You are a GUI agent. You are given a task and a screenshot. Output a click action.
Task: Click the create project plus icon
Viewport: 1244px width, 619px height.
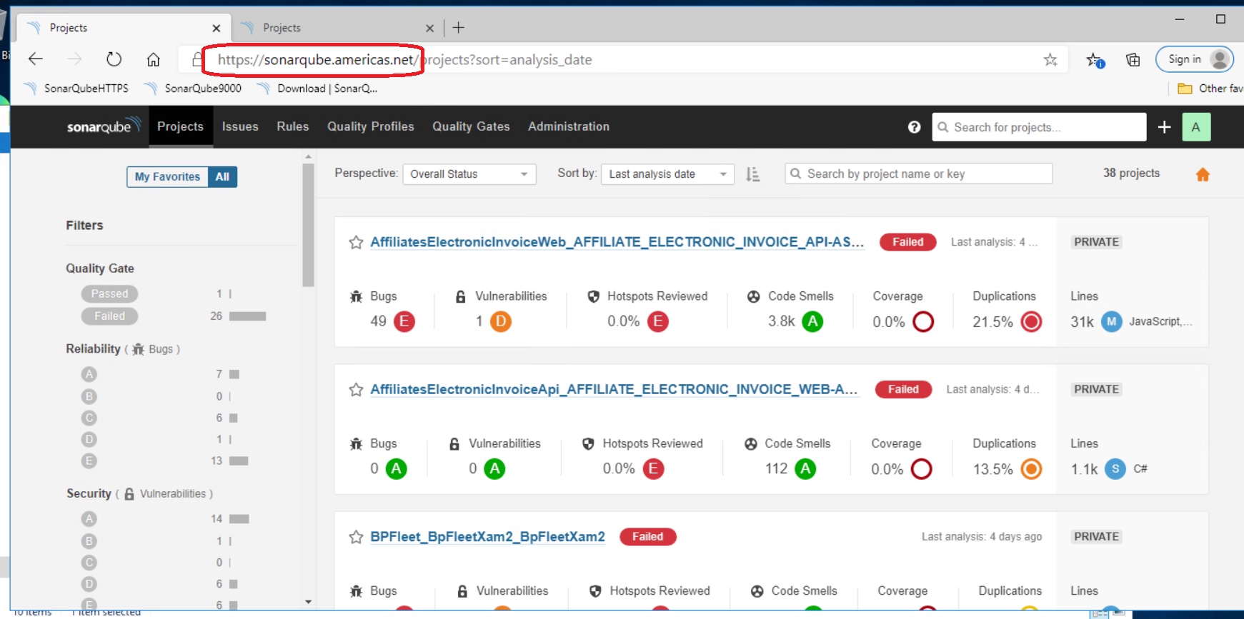[x=1164, y=127]
